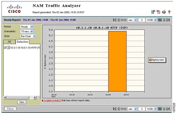The height and width of the screenshot is (113, 177).
Task: Uncheck the 10.3.1.10 10.0.1.10 HTTP checkbox
Action: pyautogui.click(x=5, y=47)
